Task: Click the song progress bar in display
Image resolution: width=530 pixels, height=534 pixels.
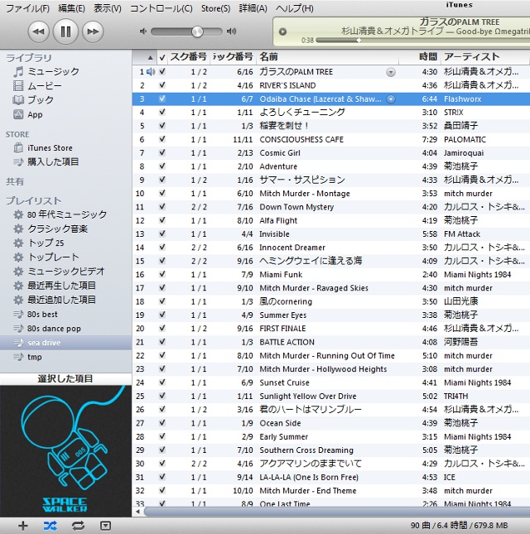Action: click(422, 41)
